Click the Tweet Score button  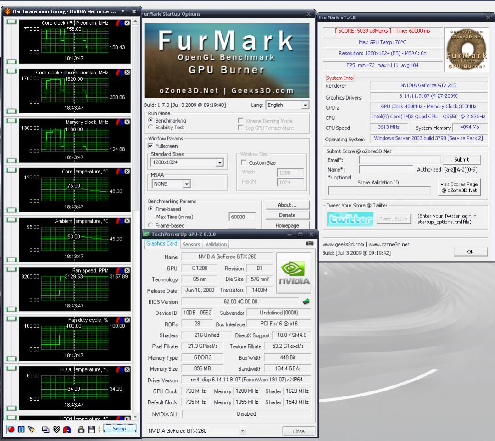(393, 218)
